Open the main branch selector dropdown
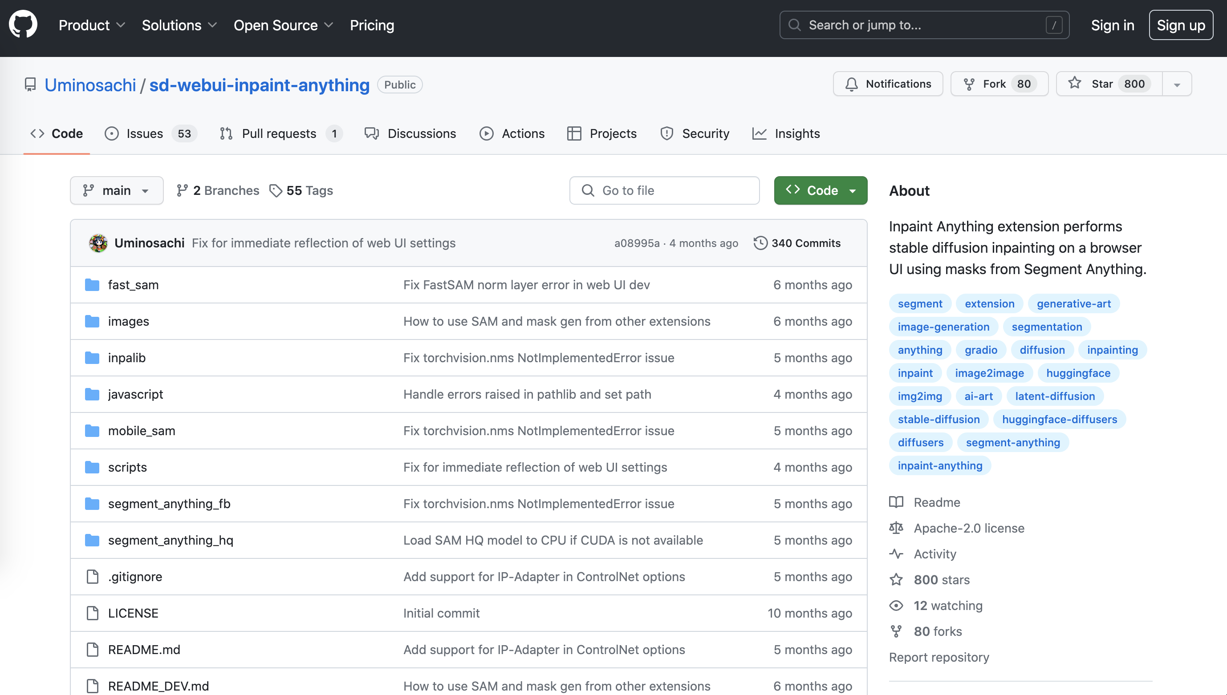 click(x=117, y=190)
